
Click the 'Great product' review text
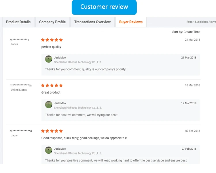(51, 93)
